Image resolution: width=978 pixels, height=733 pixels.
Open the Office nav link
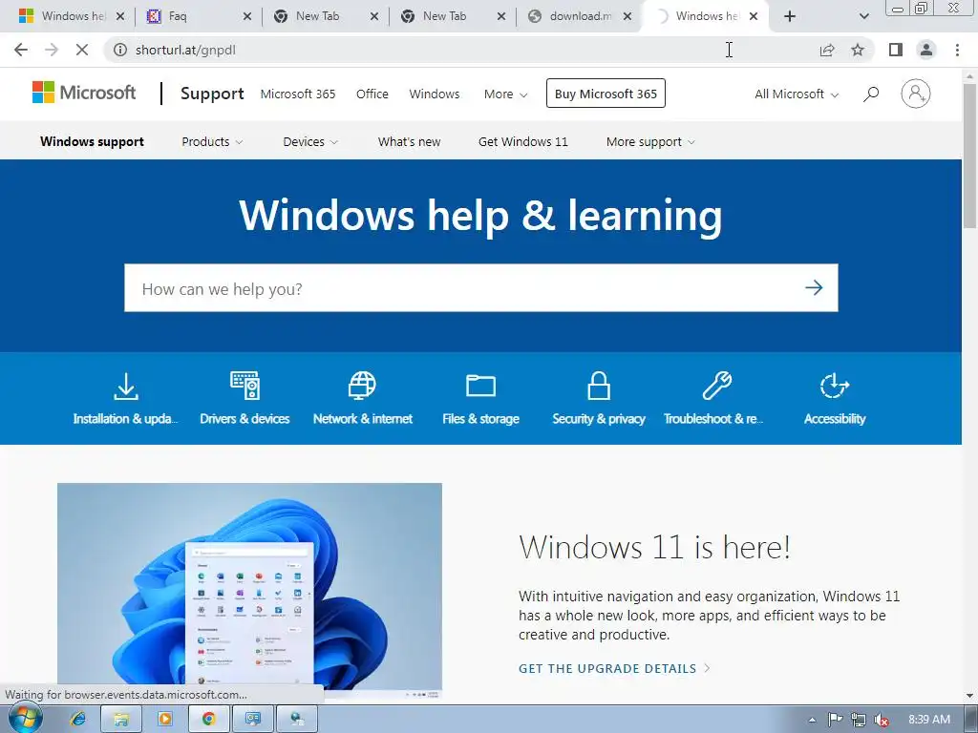[x=372, y=94]
